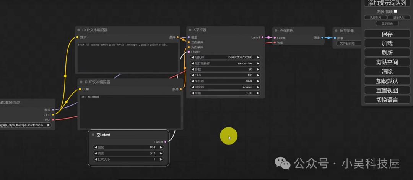Viewport: 413px width, 180px height.
Task: Click the 正面条件 input socket on K采样器
Action: pos(189,42)
